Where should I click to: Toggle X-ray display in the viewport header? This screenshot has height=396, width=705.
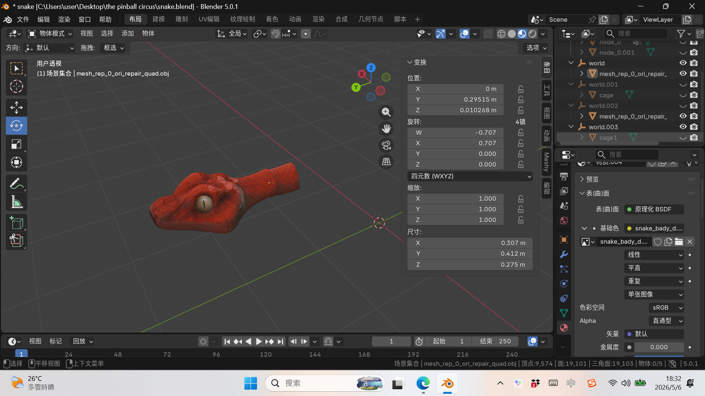[488, 34]
